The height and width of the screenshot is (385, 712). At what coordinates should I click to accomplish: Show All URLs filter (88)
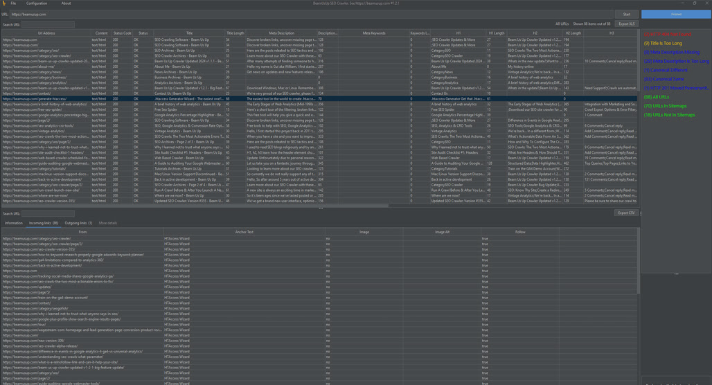coord(656,97)
